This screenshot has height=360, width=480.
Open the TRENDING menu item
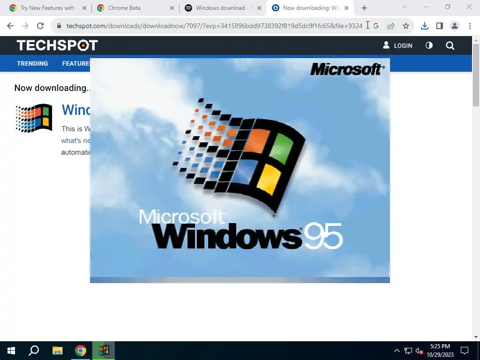[x=32, y=63]
